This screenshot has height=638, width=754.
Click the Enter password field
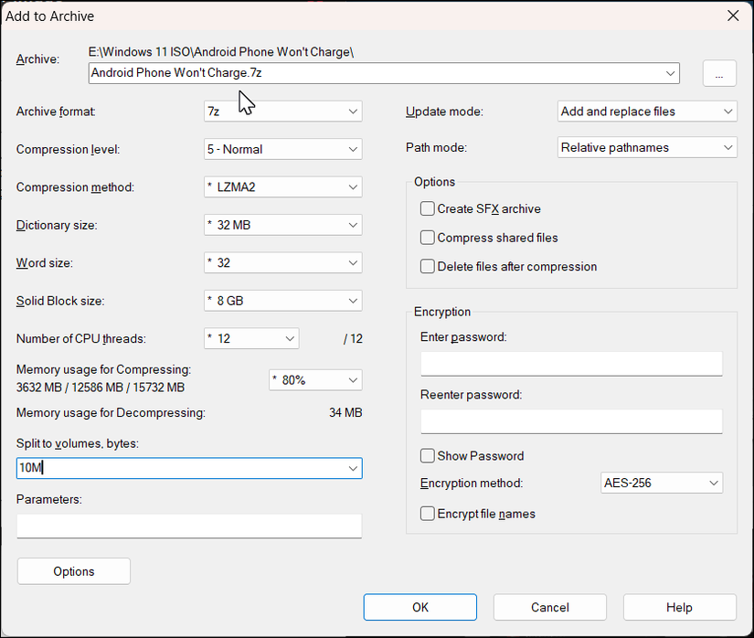click(570, 363)
